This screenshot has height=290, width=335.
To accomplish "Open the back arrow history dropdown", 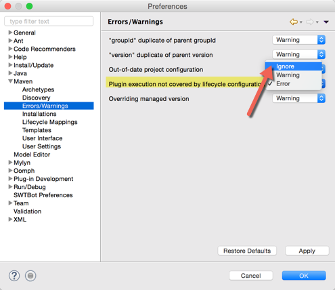I will coord(301,22).
